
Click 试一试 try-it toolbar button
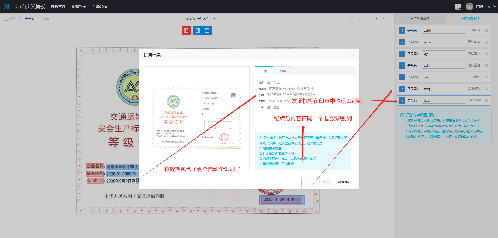tap(26, 19)
